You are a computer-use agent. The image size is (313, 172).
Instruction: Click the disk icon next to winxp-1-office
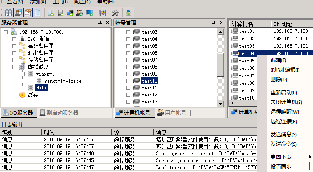[39, 81]
